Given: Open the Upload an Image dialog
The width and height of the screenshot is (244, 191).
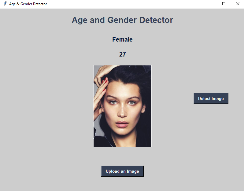Looking at the screenshot, I should [122, 171].
